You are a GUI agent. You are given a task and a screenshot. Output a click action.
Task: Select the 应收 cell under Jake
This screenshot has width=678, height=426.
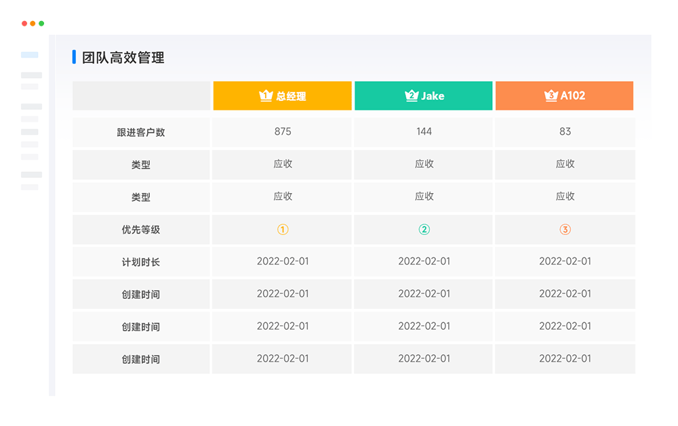(x=423, y=165)
